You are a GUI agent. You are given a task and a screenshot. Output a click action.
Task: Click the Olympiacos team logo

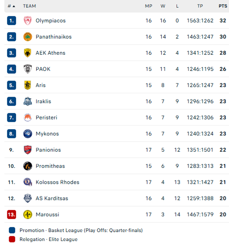tap(27, 21)
